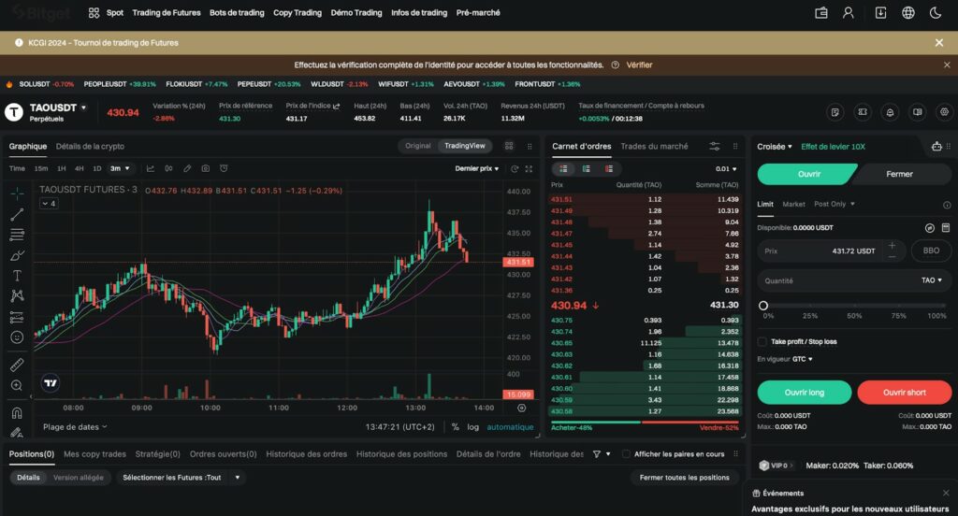This screenshot has height=516, width=958.
Task: Click the Quantité input field
Action: coord(854,280)
